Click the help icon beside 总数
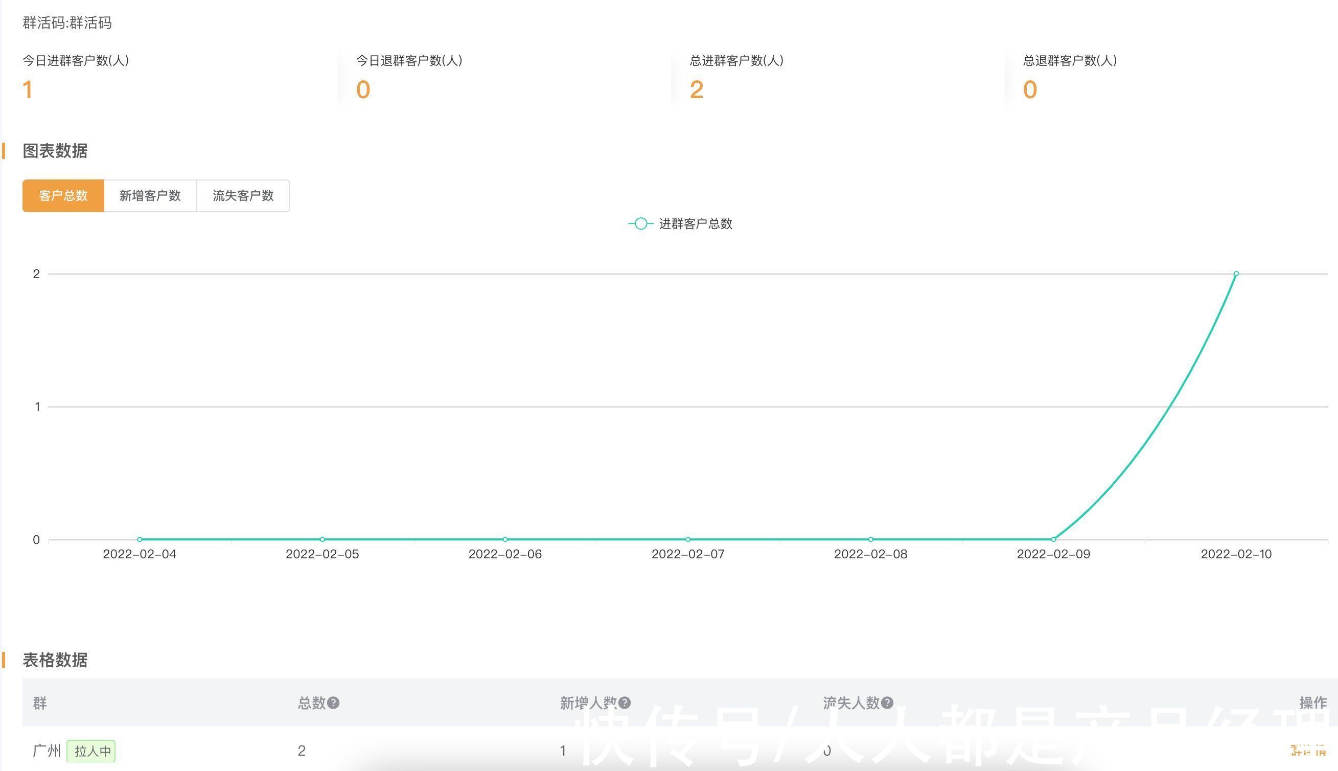Image resolution: width=1338 pixels, height=771 pixels. (x=333, y=702)
